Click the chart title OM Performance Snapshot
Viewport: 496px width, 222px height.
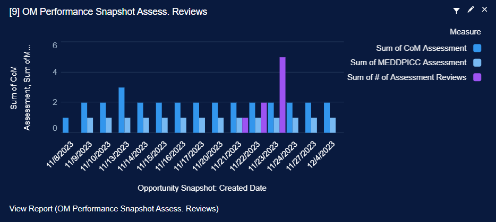pyautogui.click(x=108, y=11)
